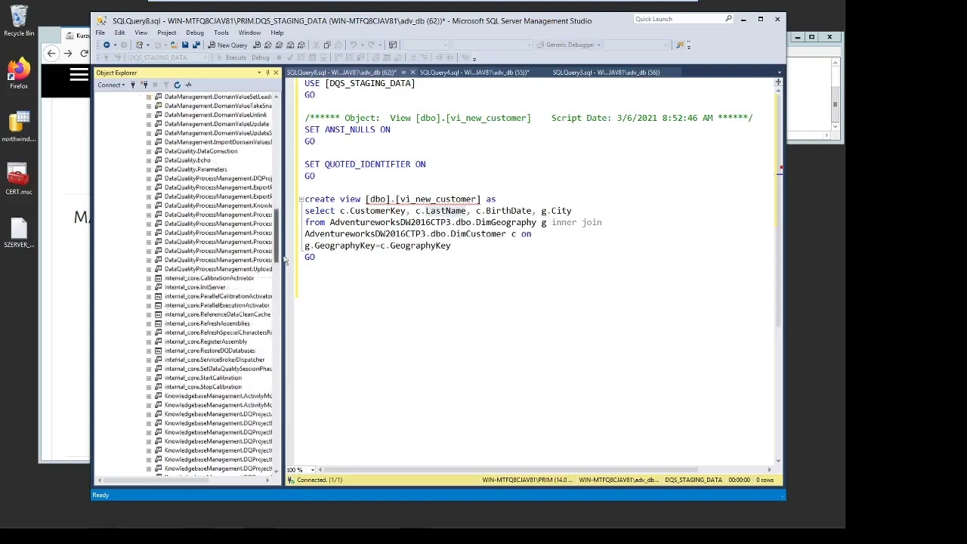Select DataManagement.DomainValueUnlink in tree
The image size is (967, 544).
pos(215,115)
